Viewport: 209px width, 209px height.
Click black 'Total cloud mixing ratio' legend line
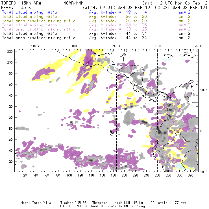coord(30,34)
